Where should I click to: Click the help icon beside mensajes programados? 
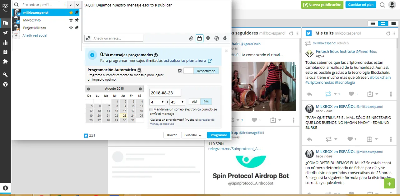[x=156, y=55]
